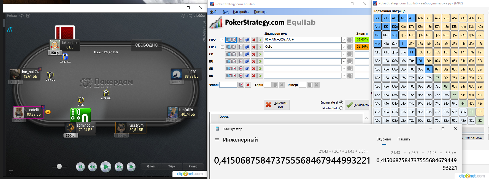Jump replay to Ривер street
Screen dimensions: 489x179
coord(193,166)
